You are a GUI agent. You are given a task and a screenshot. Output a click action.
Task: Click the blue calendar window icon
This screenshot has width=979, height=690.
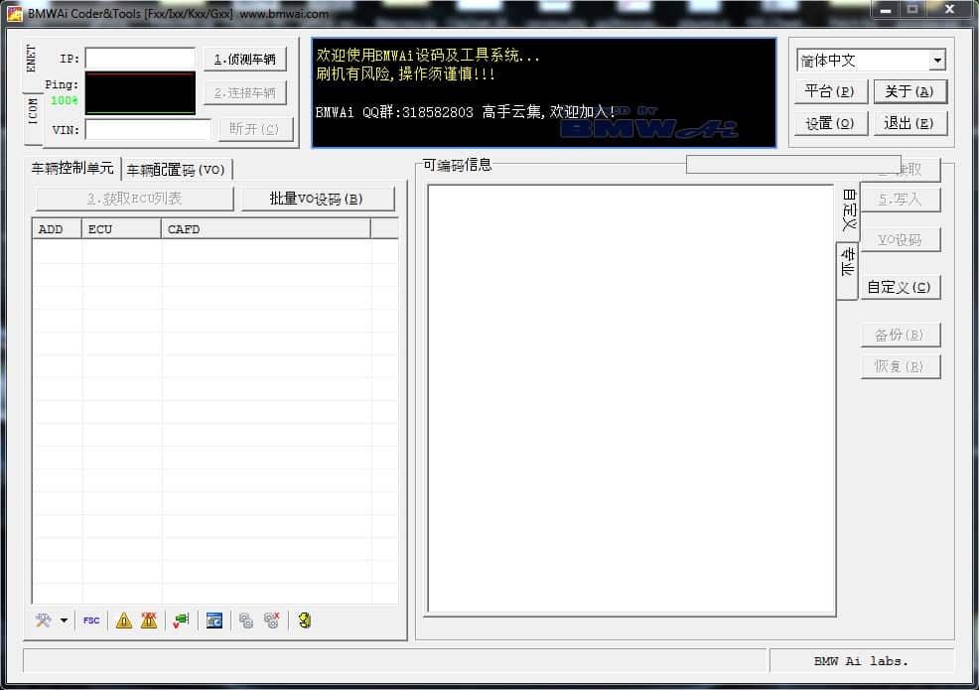pyautogui.click(x=214, y=621)
